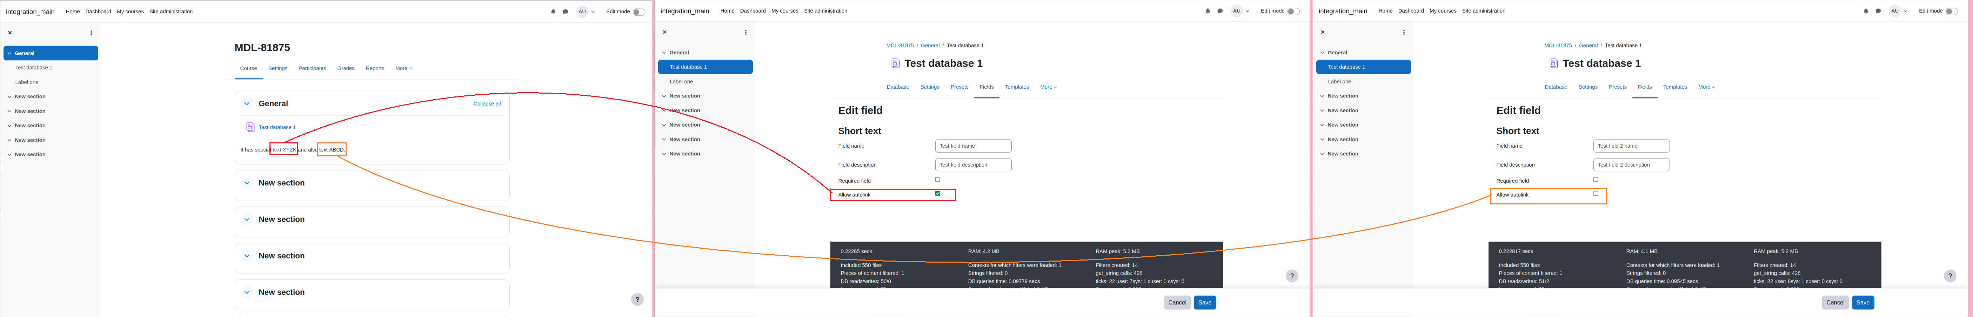Open More dropdown in the Test field name window
The image size is (1973, 317).
coord(1049,87)
